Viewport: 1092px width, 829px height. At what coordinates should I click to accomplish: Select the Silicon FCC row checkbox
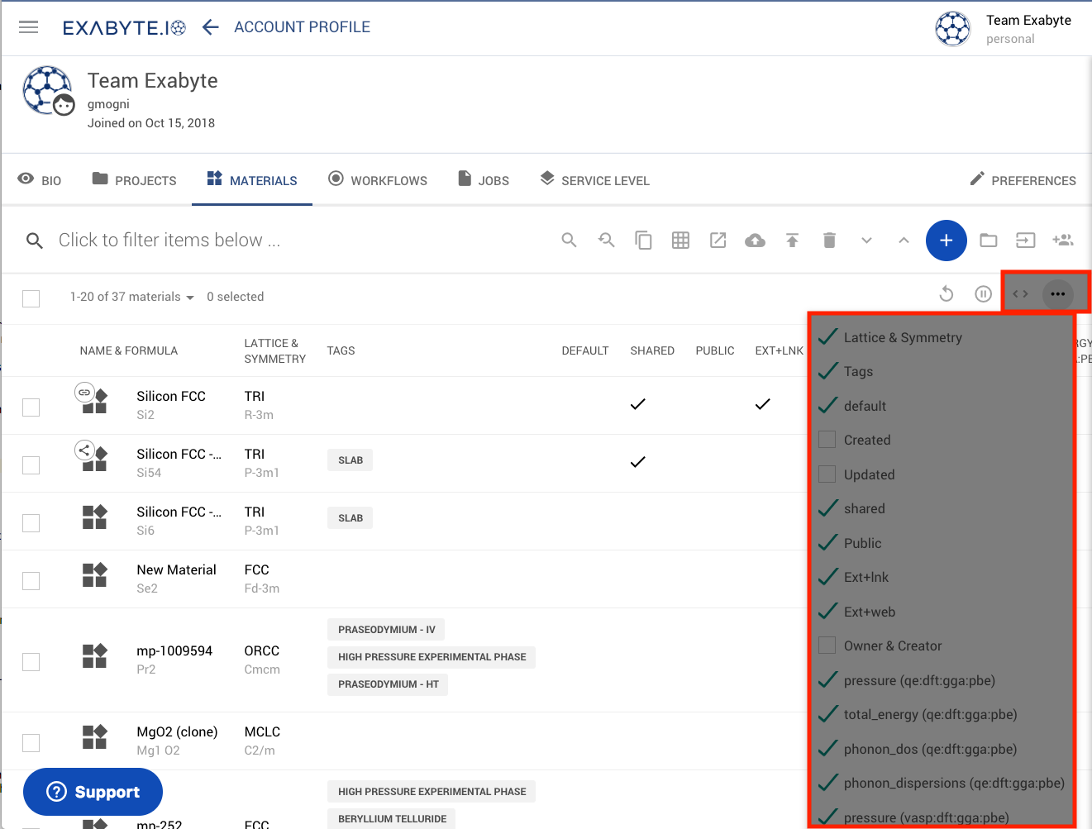pos(31,407)
